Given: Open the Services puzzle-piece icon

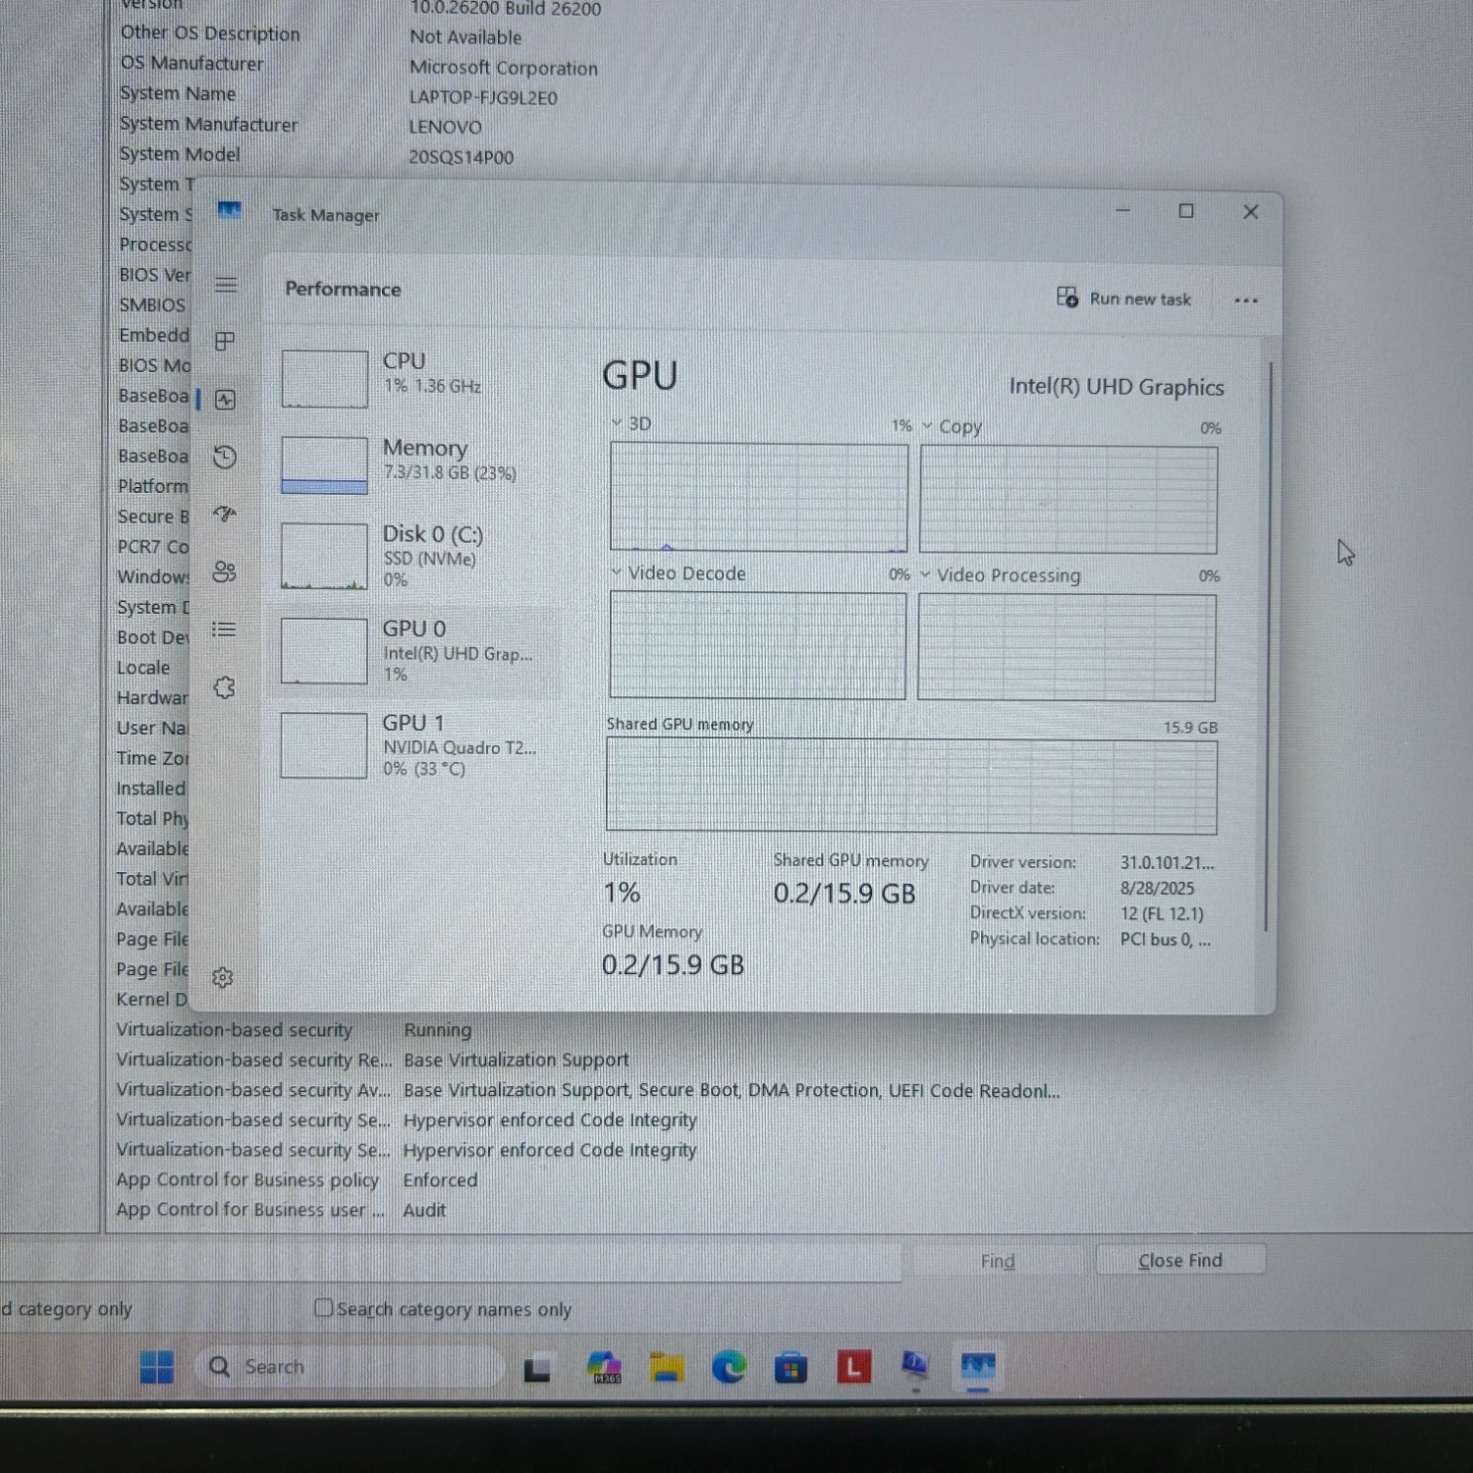Looking at the screenshot, I should [x=224, y=687].
